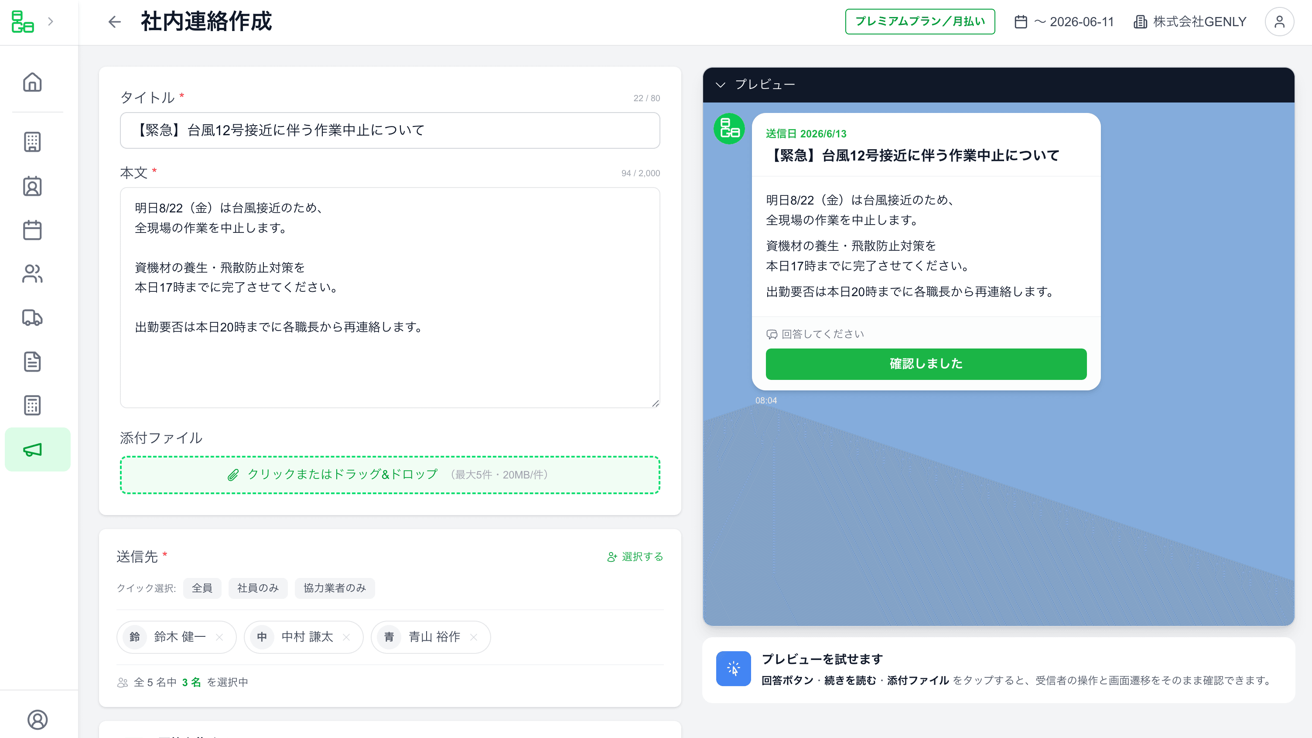Click the people icon beside selection count

coord(122,683)
